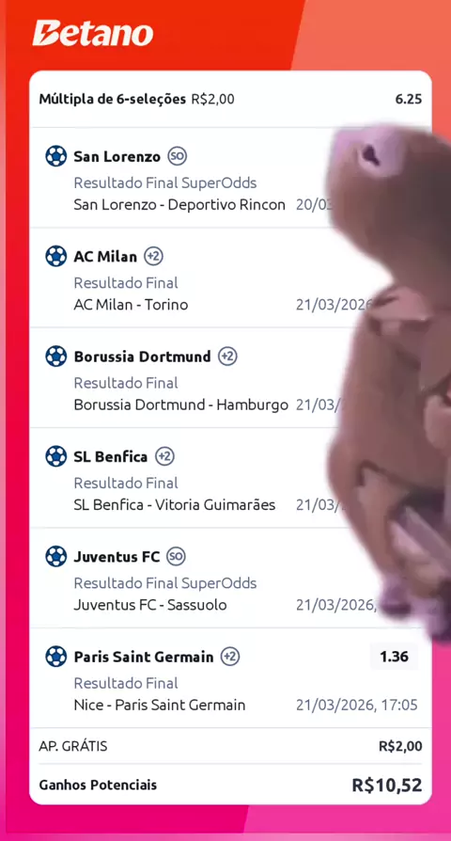Screen dimensions: 451x841
Task: Expand the +2 badge next to Borussia Dortmund
Action: [227, 357]
